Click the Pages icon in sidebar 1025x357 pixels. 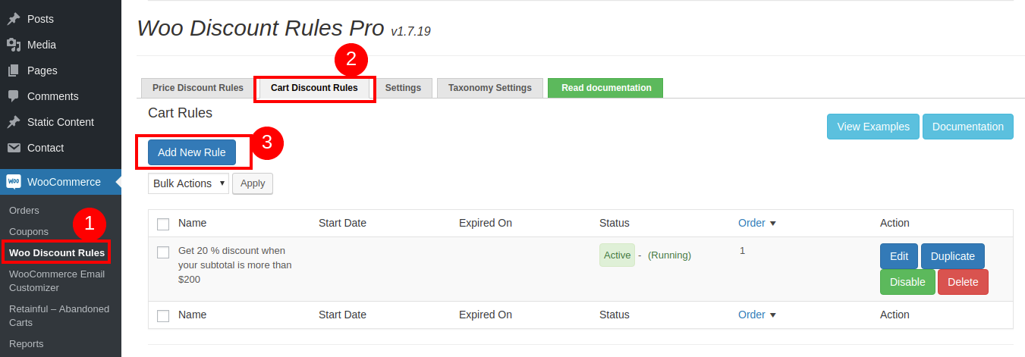point(14,70)
